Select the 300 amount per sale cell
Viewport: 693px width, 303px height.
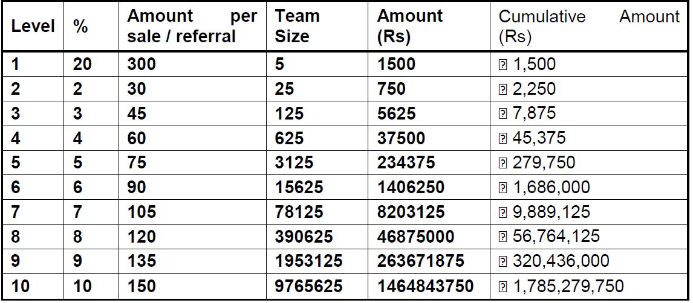142,65
